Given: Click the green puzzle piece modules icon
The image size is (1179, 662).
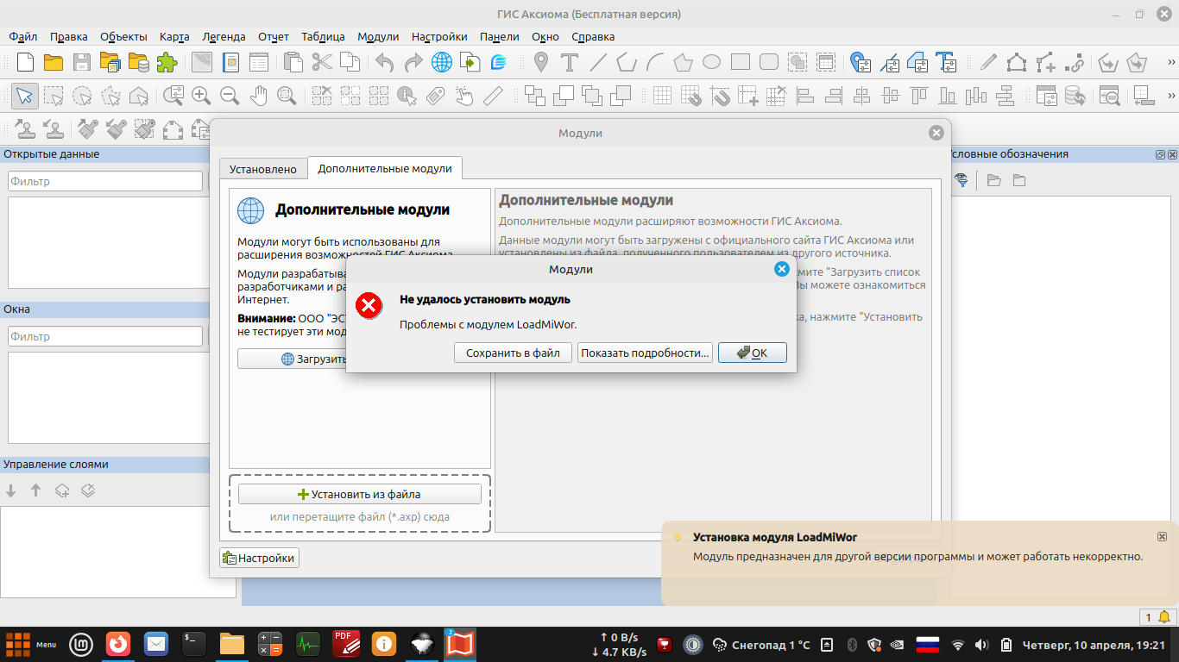Looking at the screenshot, I should (166, 62).
